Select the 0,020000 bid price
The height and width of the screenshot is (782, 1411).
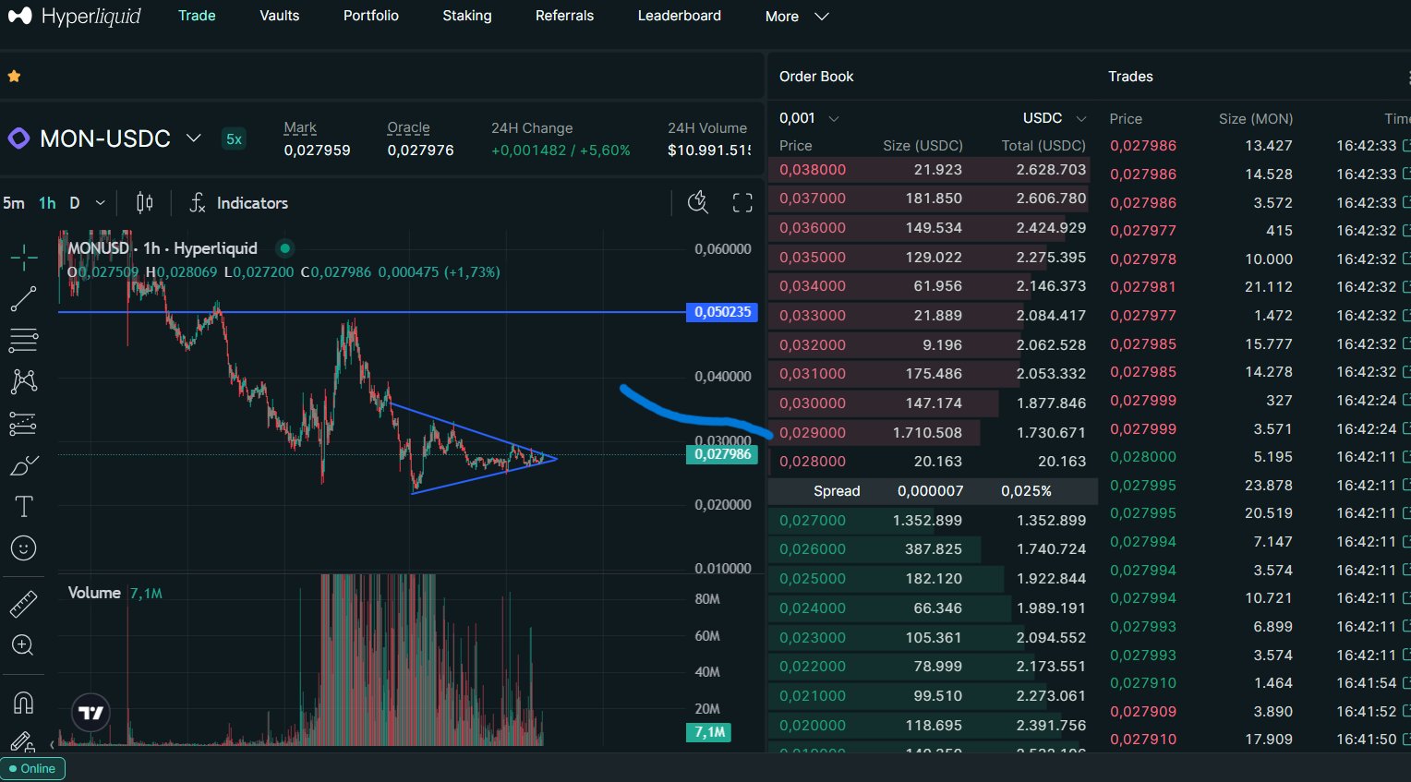(813, 726)
